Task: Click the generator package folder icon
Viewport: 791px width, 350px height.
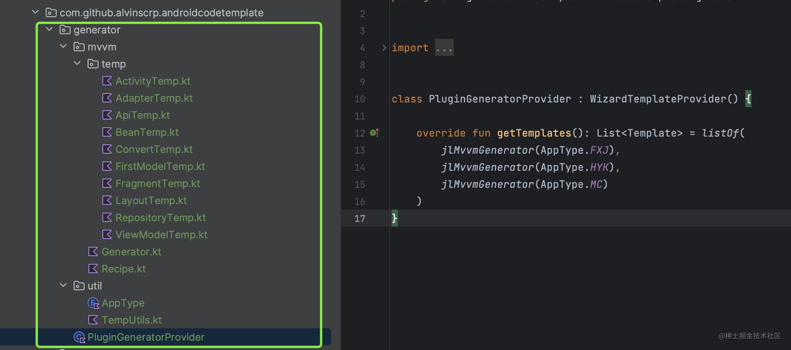Action: point(65,30)
